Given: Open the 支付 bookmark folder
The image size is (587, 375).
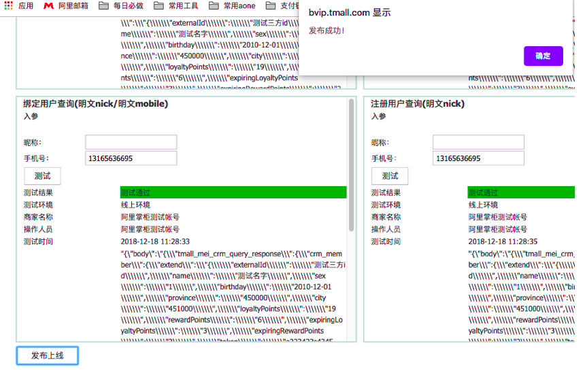Looking at the screenshot, I should [x=282, y=5].
